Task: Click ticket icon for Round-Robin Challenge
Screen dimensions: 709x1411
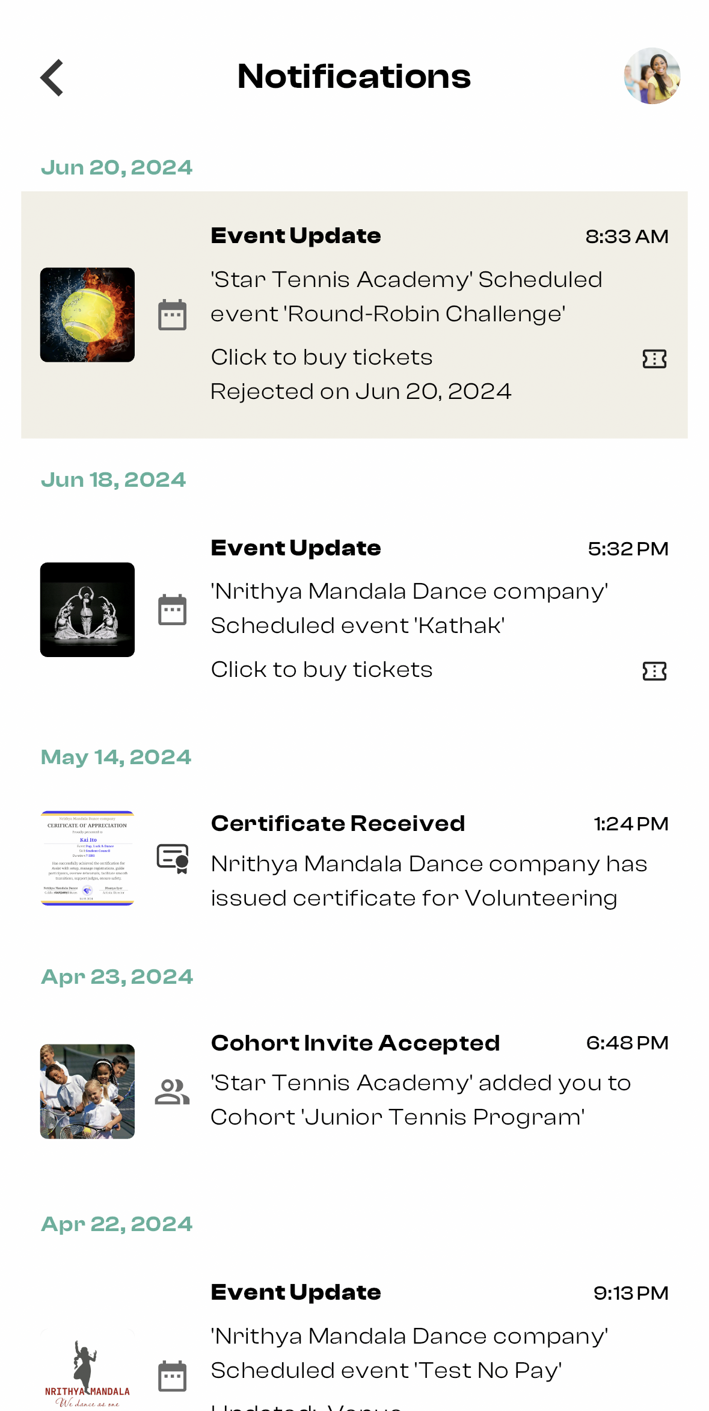Action: click(x=654, y=359)
